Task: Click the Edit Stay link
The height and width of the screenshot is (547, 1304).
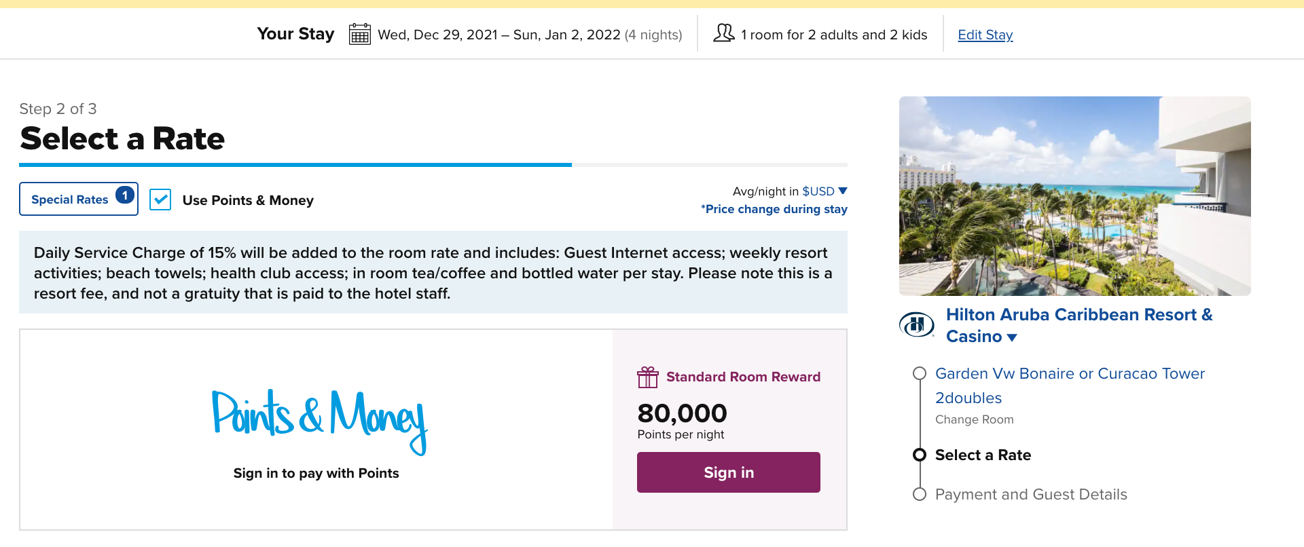Action: (985, 35)
